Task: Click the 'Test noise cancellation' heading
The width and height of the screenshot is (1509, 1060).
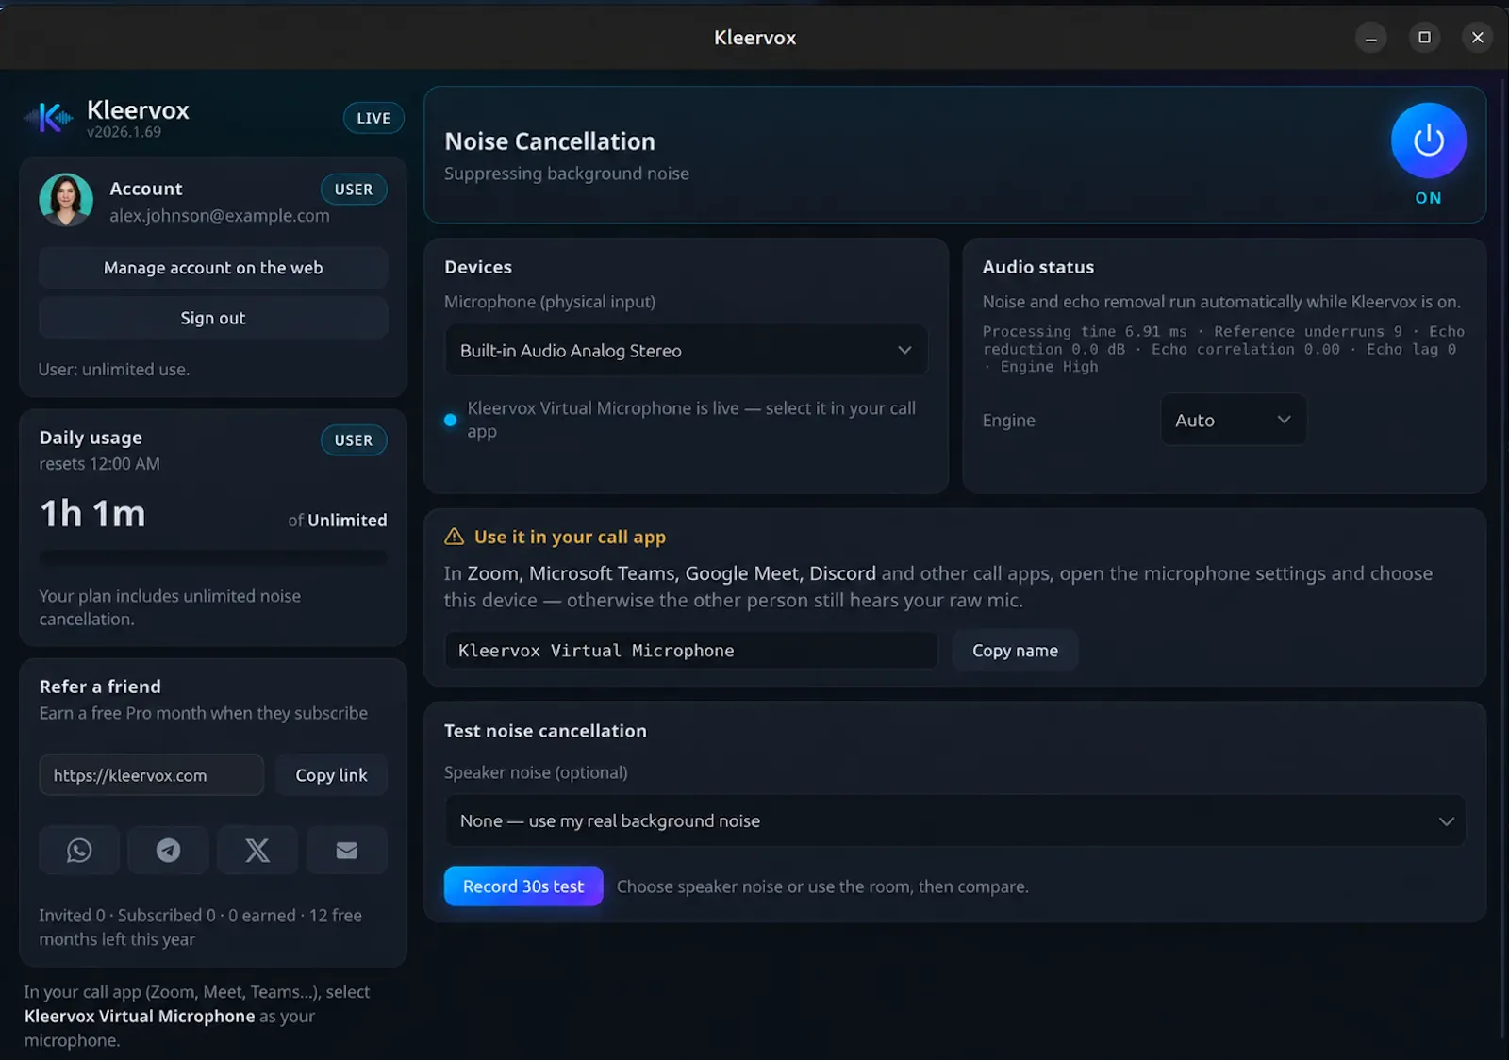Action: [x=545, y=731]
